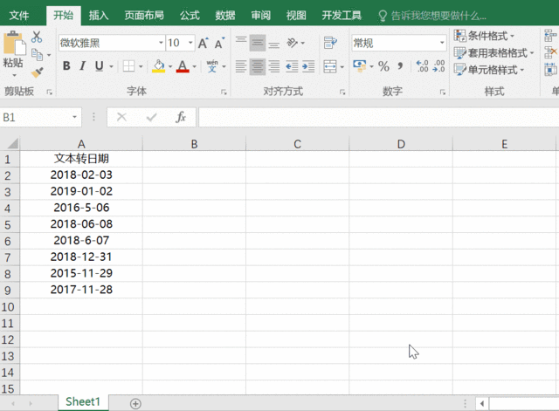Click the Fill Color bucket icon
Viewport: 559px width, 411px height.
tap(159, 66)
